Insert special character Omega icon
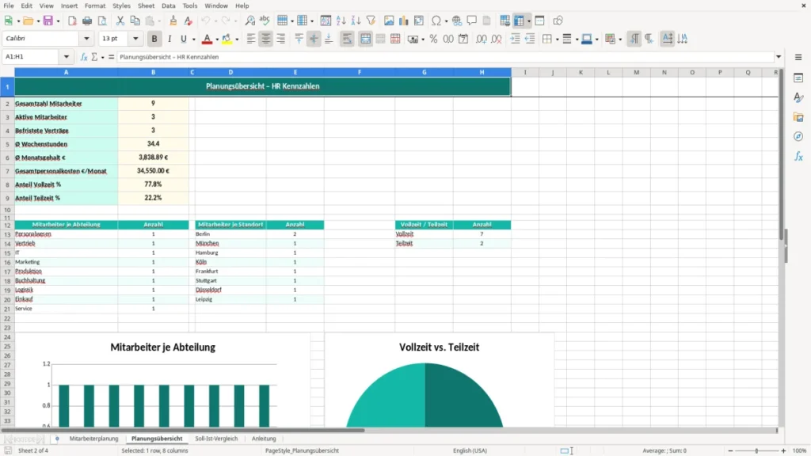The width and height of the screenshot is (811, 456). 436,21
